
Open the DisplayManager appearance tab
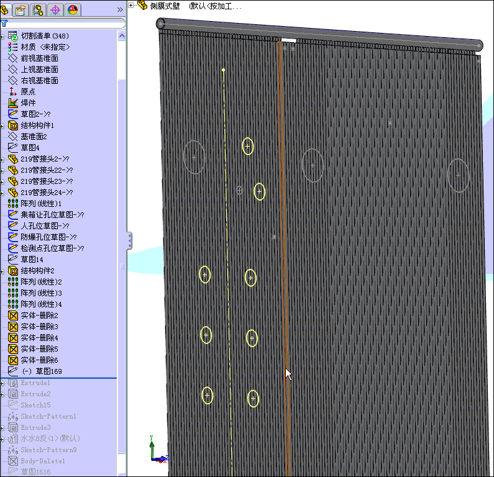click(73, 10)
